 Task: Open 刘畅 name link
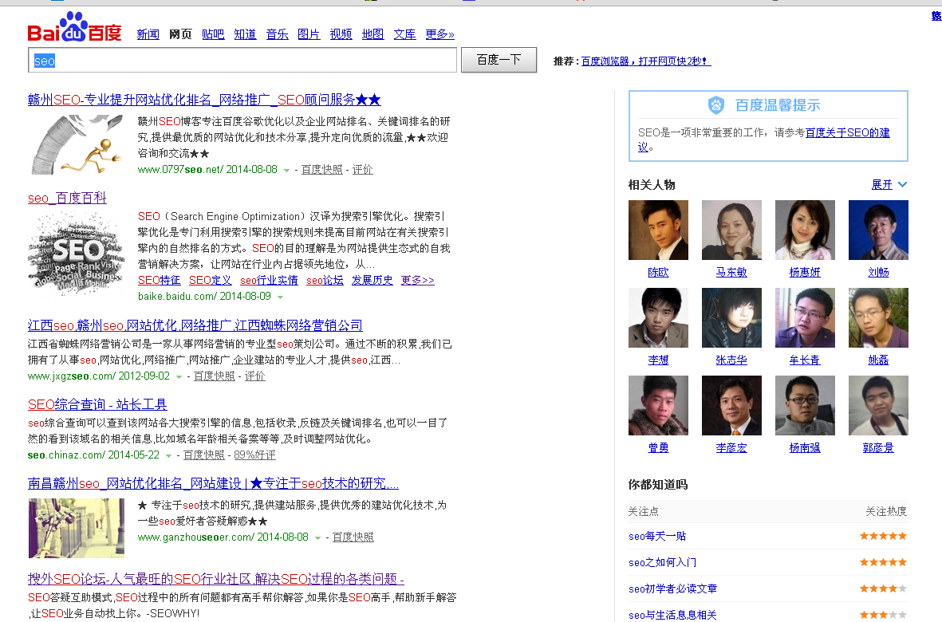tap(878, 273)
